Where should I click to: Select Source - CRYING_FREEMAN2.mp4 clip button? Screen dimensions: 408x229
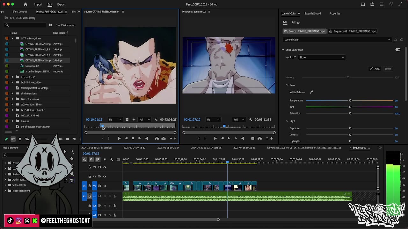coord(304,31)
